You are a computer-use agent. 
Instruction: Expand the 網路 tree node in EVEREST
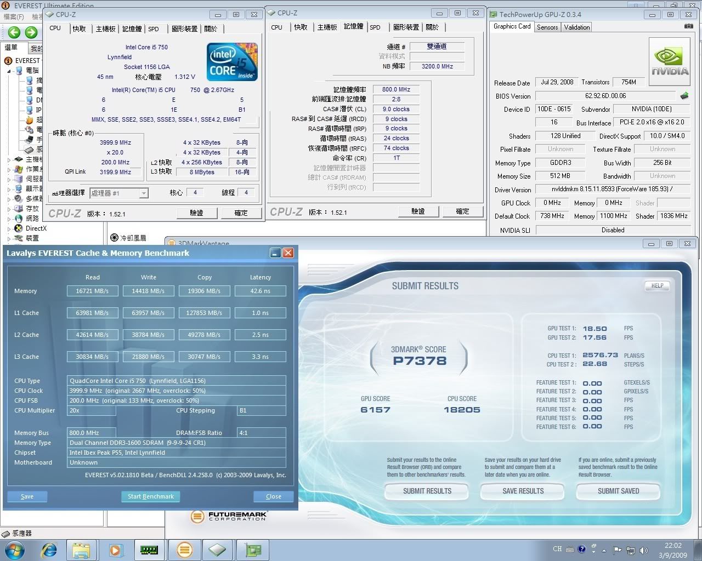click(x=9, y=219)
